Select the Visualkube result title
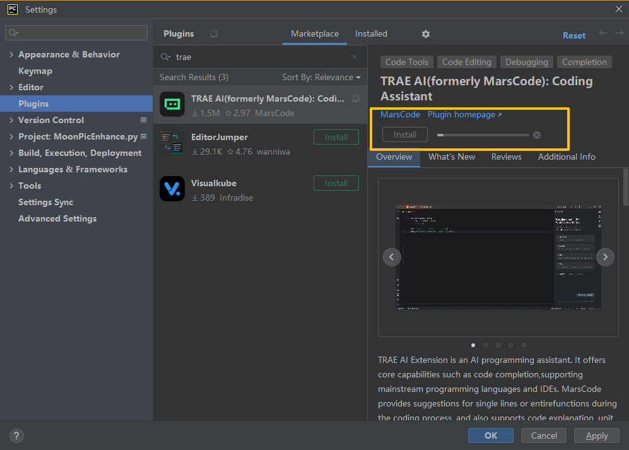Image resolution: width=629 pixels, height=450 pixels. [x=214, y=183]
